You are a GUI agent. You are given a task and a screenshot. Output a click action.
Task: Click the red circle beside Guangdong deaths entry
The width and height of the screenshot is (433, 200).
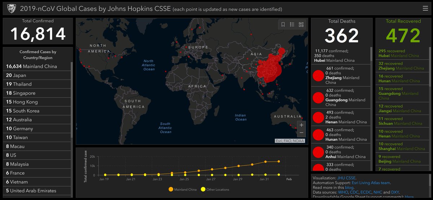coord(318,97)
